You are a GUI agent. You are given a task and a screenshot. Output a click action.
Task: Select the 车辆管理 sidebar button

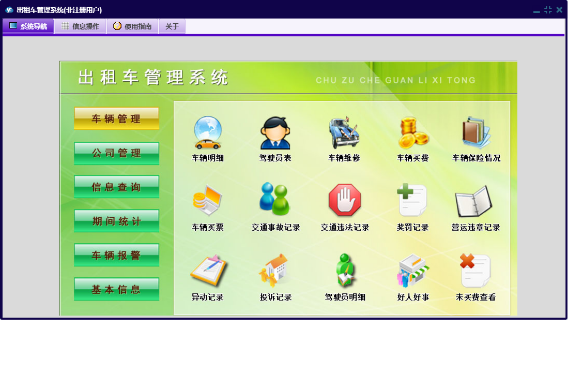[116, 118]
